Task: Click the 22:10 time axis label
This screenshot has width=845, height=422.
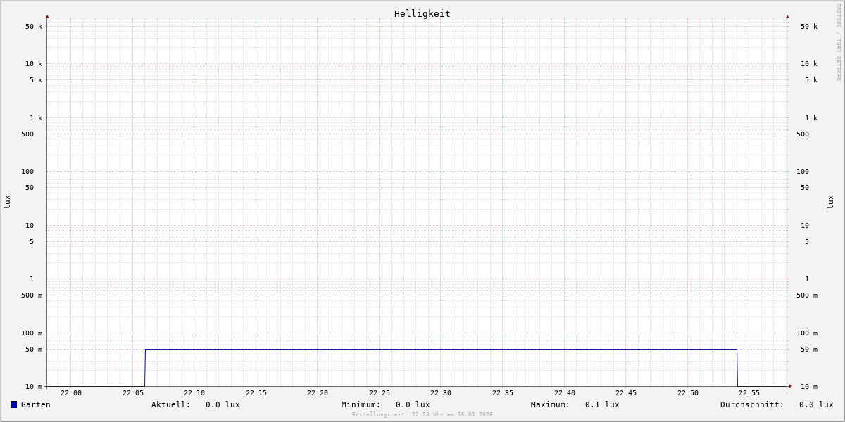Action: [x=194, y=393]
